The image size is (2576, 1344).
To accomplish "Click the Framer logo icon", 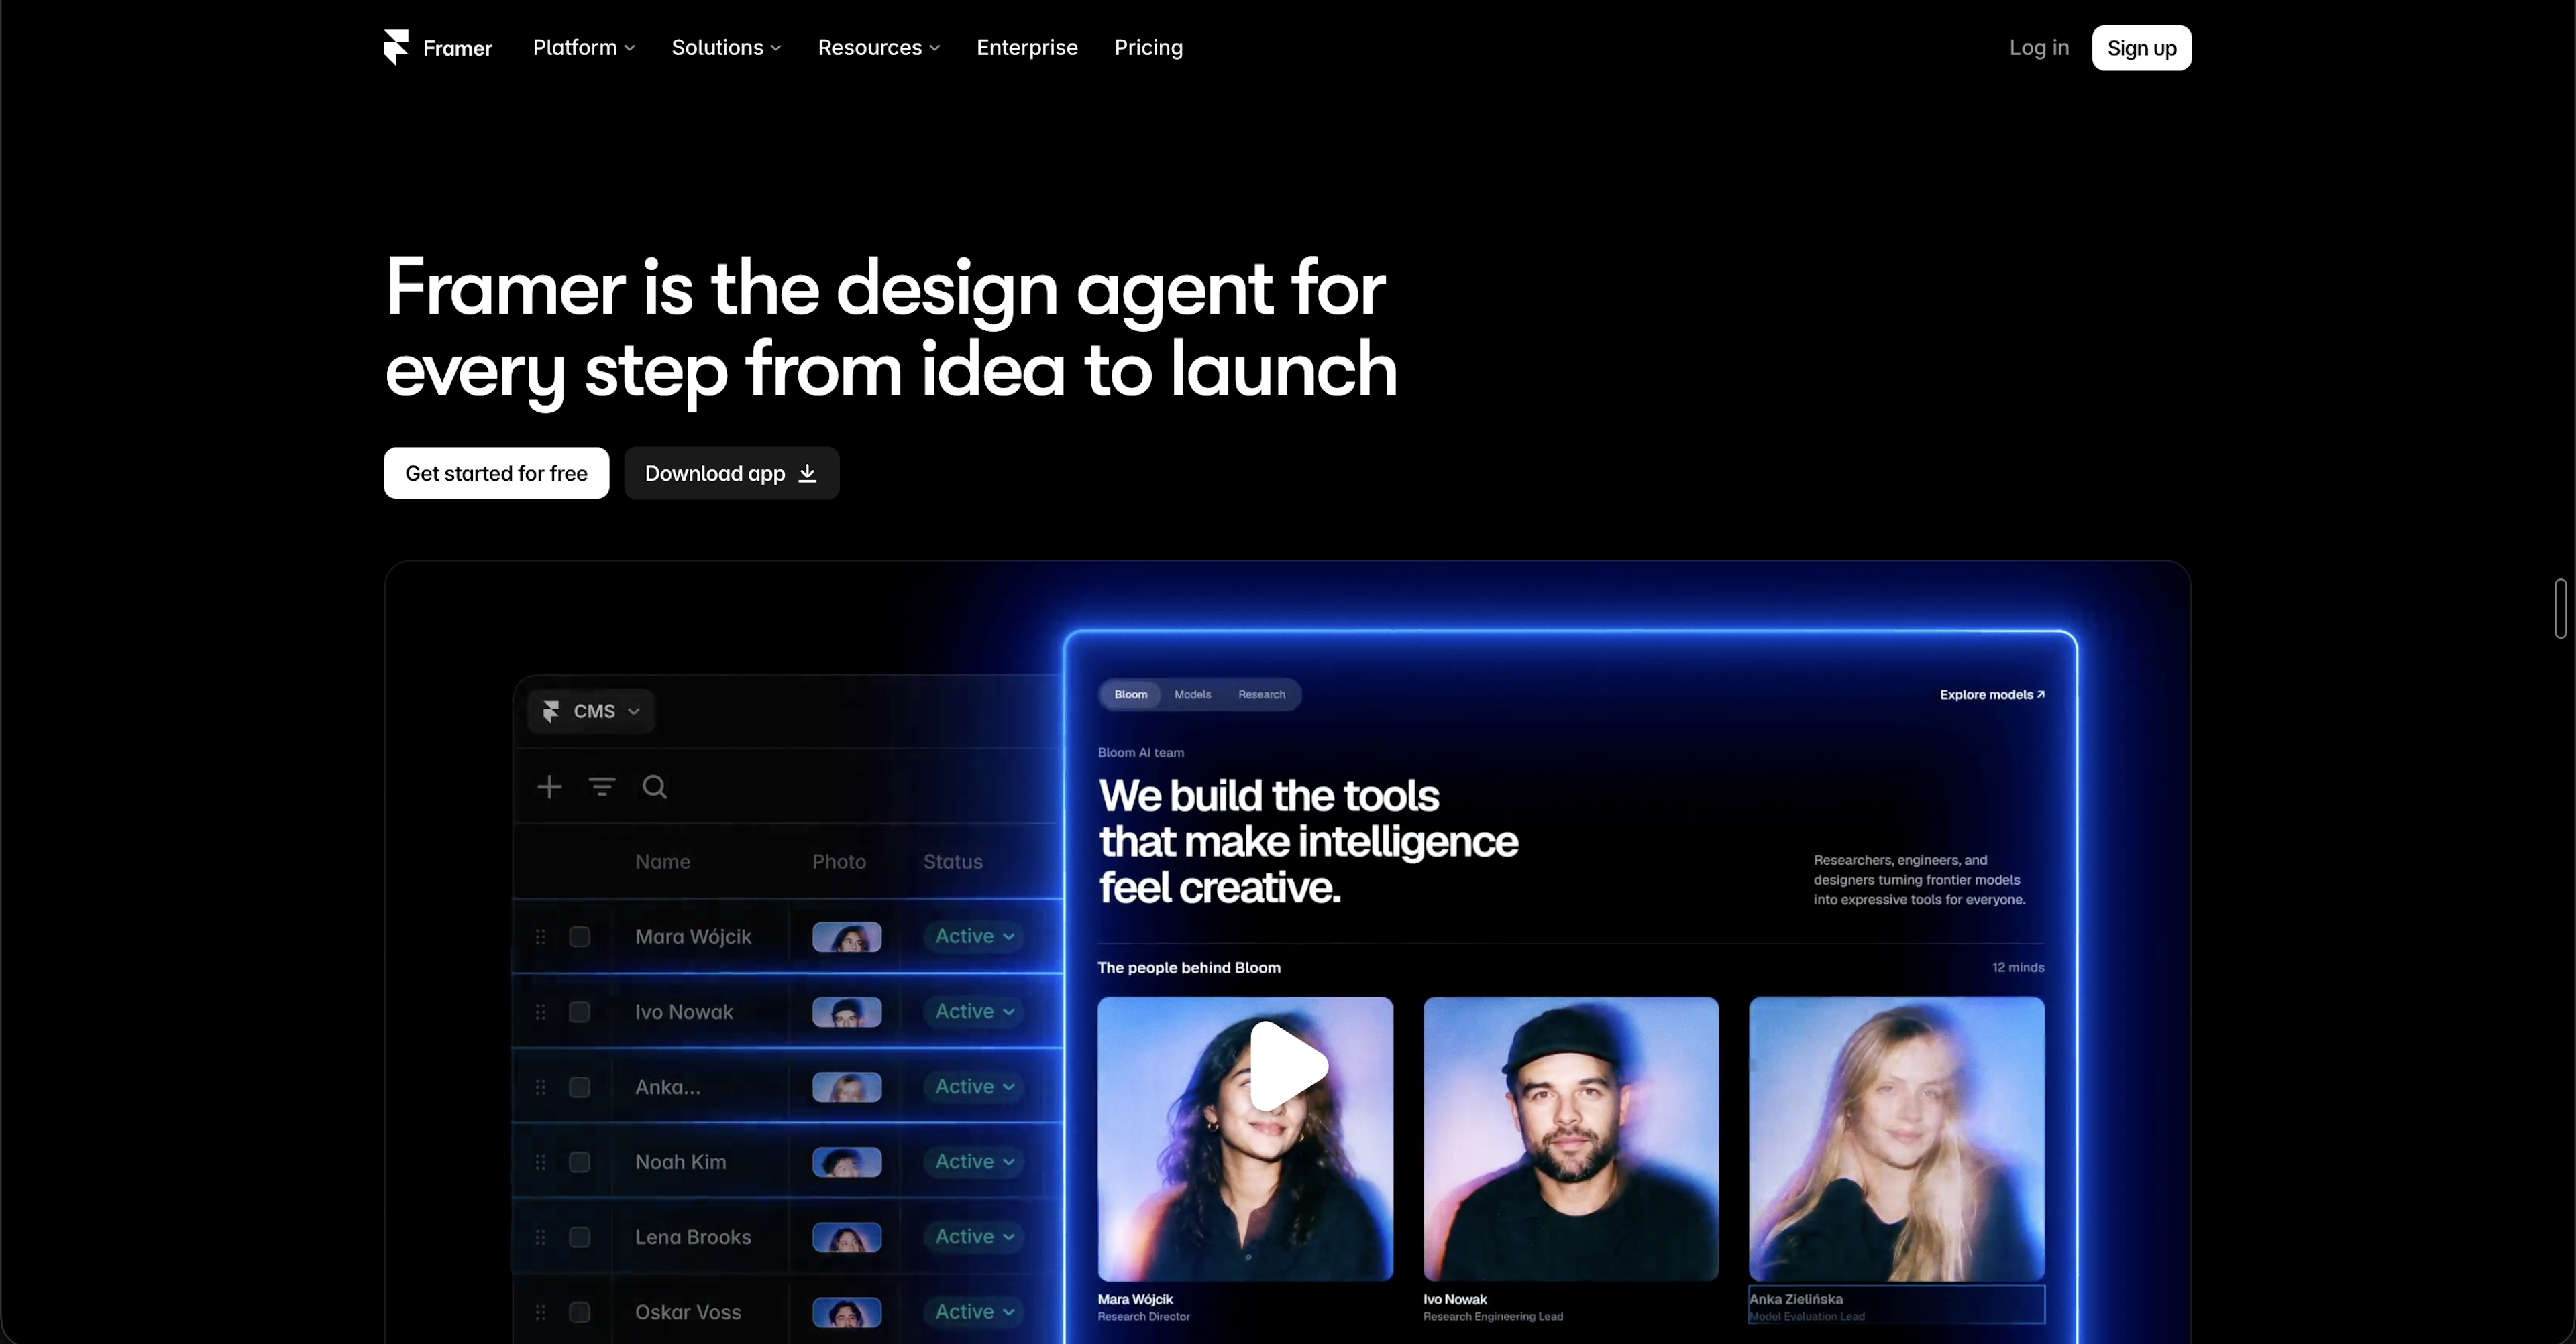I will click(x=396, y=47).
